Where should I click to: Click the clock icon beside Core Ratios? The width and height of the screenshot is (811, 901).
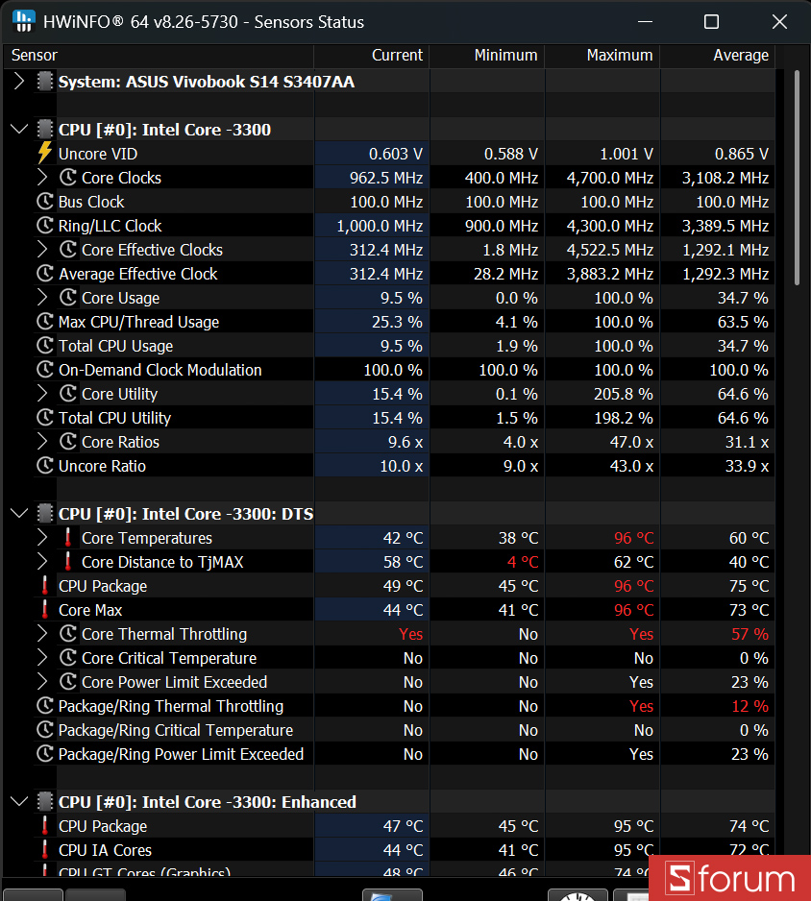(68, 442)
